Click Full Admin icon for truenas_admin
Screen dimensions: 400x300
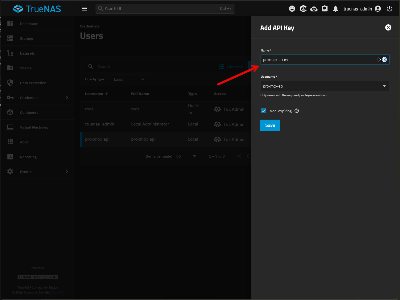[x=217, y=124]
